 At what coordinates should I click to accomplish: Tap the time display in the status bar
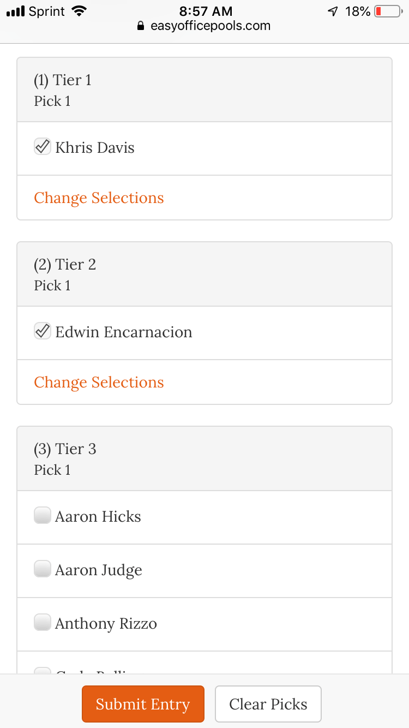(204, 11)
